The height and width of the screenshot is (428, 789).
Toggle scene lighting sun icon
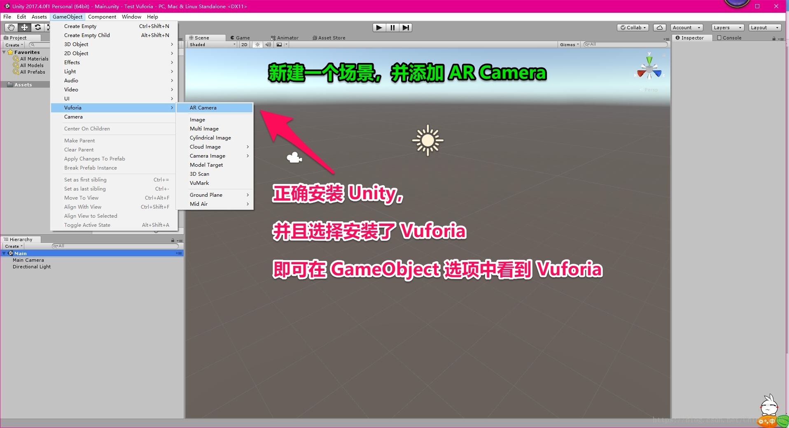[257, 44]
